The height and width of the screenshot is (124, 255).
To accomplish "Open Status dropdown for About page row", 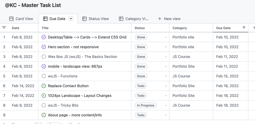I will (x=166, y=115).
